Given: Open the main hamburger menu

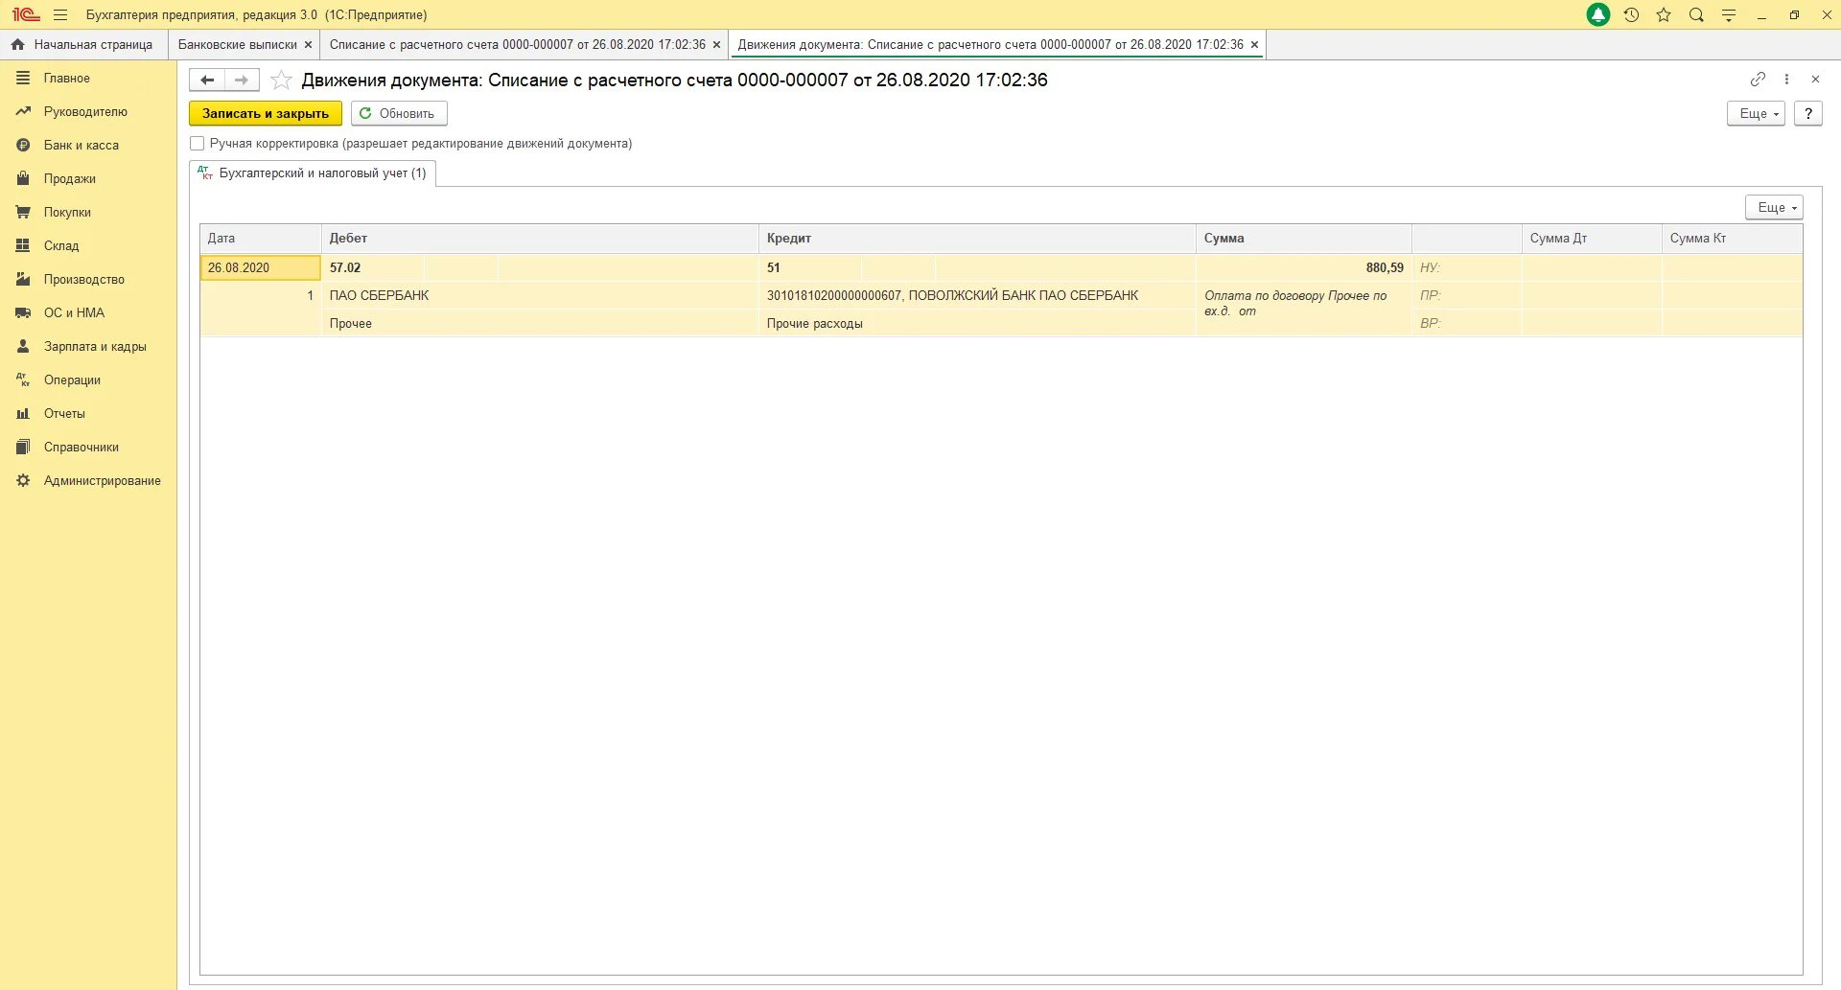Looking at the screenshot, I should 60,15.
